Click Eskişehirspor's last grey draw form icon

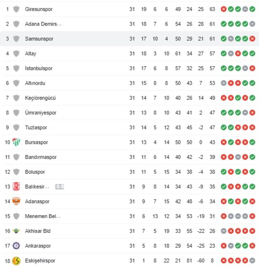tap(252, 261)
